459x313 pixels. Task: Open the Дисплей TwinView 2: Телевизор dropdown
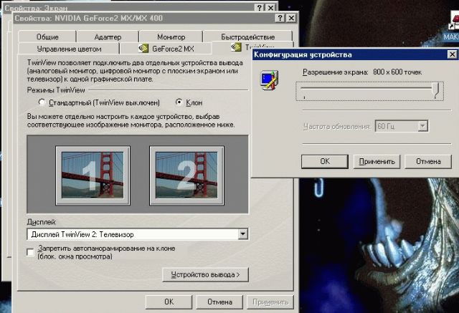tap(242, 234)
